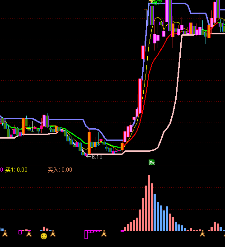Select the small hollow magenta square marker
This screenshot has height=247, width=225.
click(x=20, y=232)
